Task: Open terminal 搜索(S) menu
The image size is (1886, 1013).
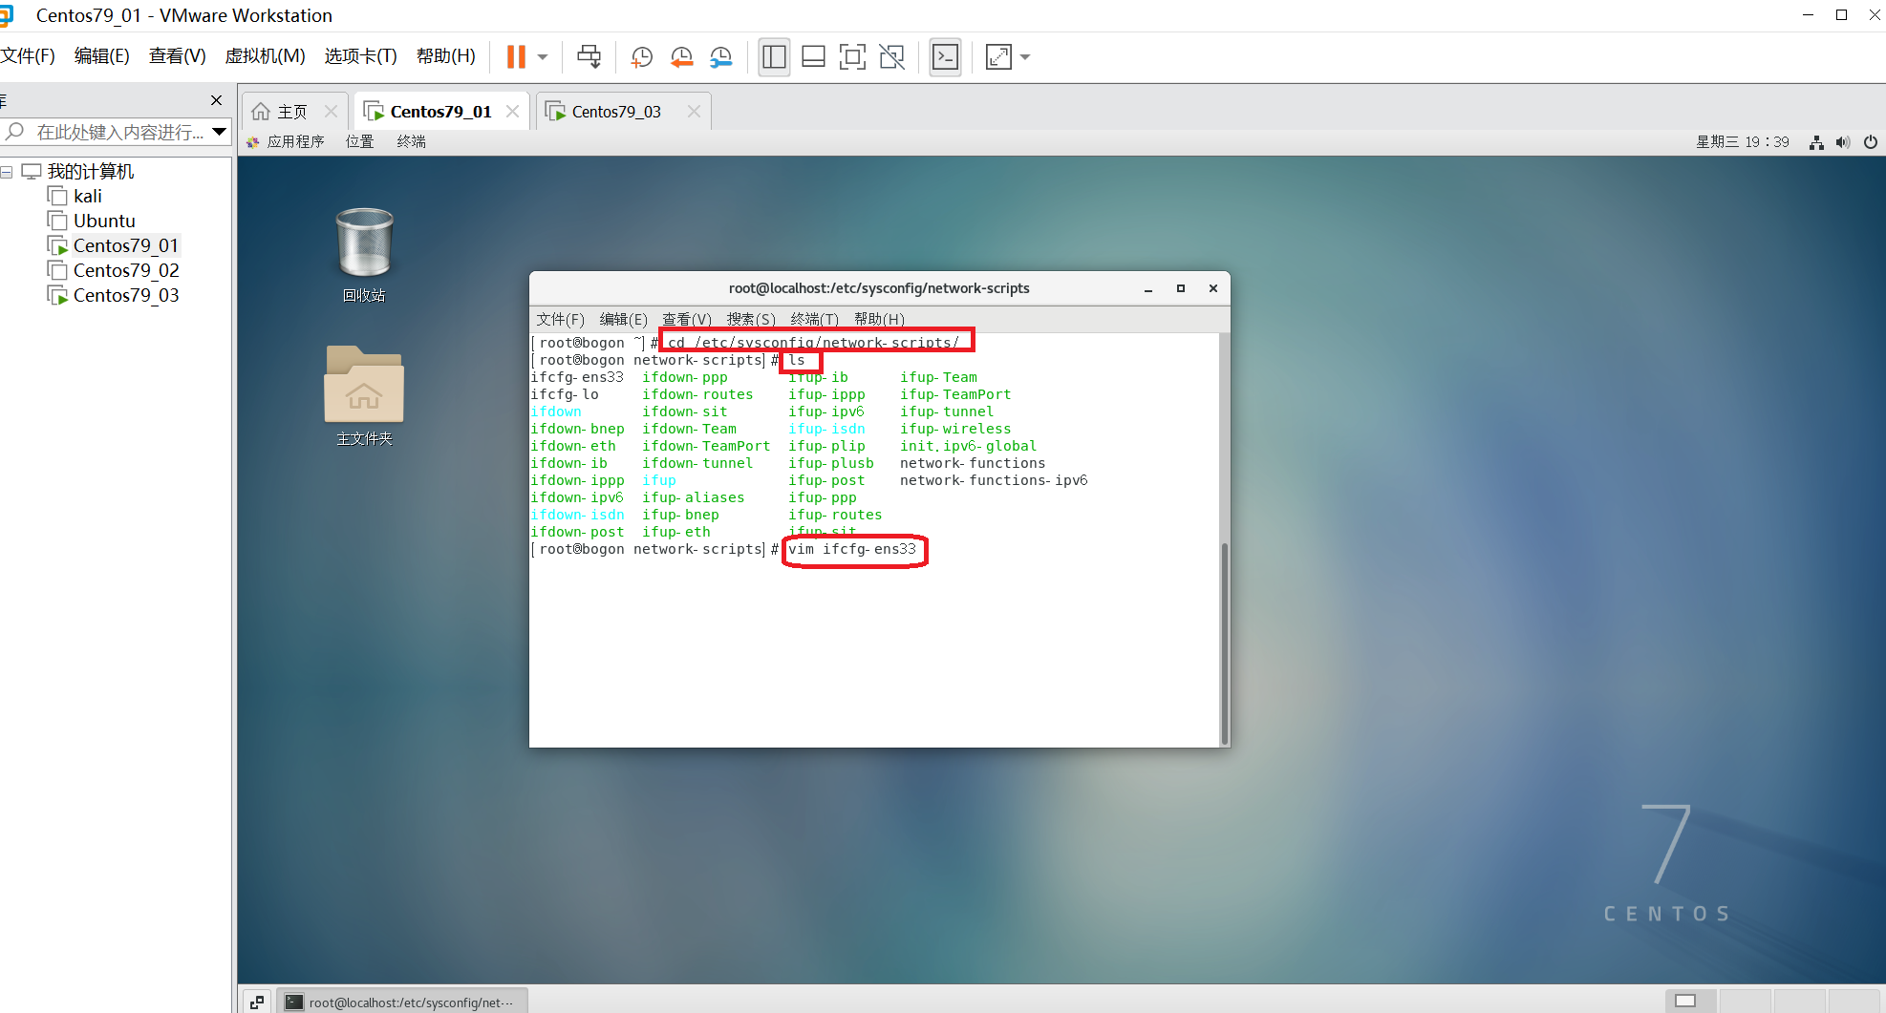Action: point(751,319)
